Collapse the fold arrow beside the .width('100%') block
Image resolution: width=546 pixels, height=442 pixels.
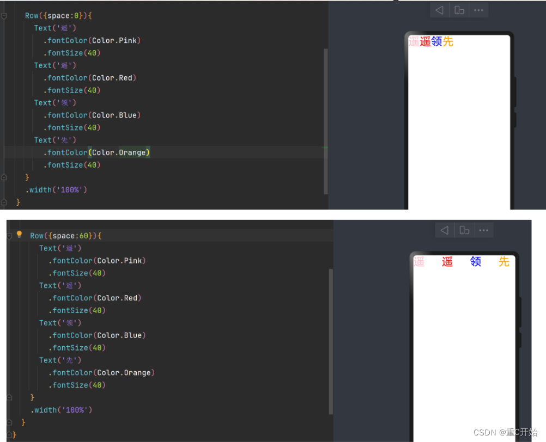click(4, 177)
